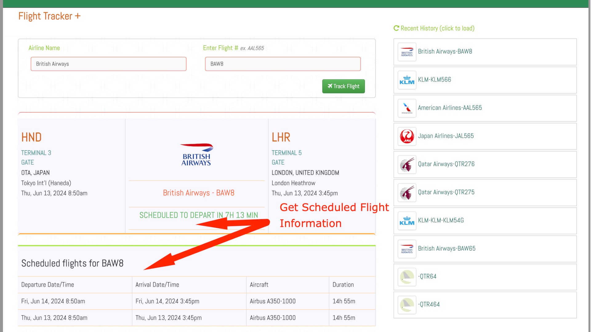The image size is (591, 332).
Task: Click the Aircraft column header
Action: [259, 285]
